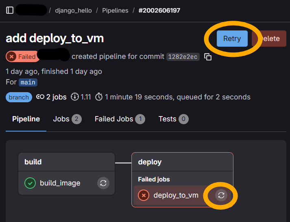Retry the failed deploy_to_vm job
The image size is (290, 222).
coord(221,195)
